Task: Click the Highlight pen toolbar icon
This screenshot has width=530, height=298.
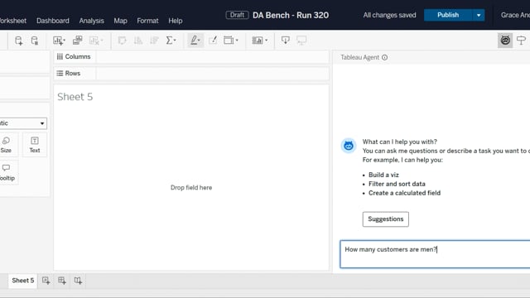Action: [195, 41]
